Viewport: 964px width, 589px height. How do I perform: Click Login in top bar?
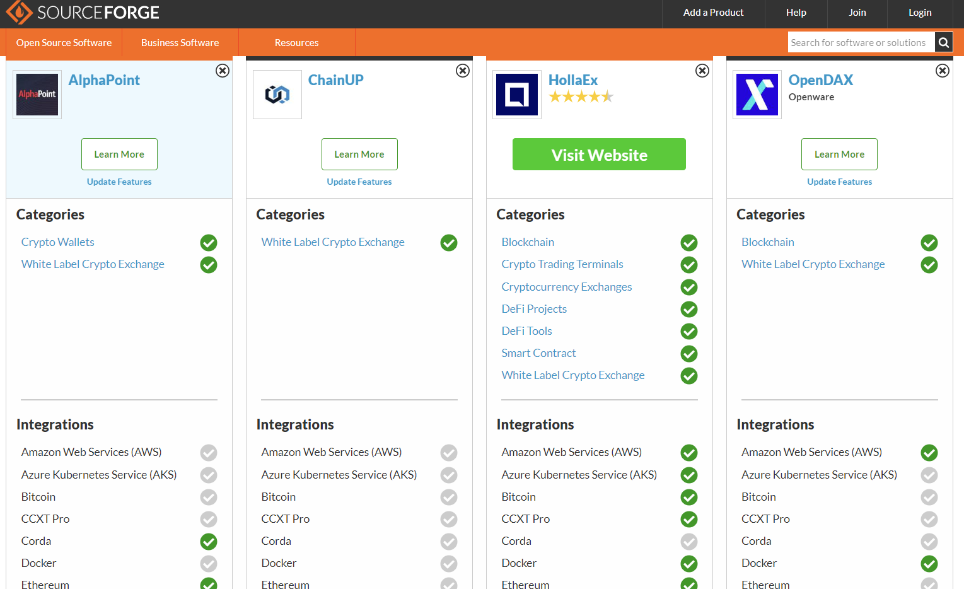click(920, 13)
